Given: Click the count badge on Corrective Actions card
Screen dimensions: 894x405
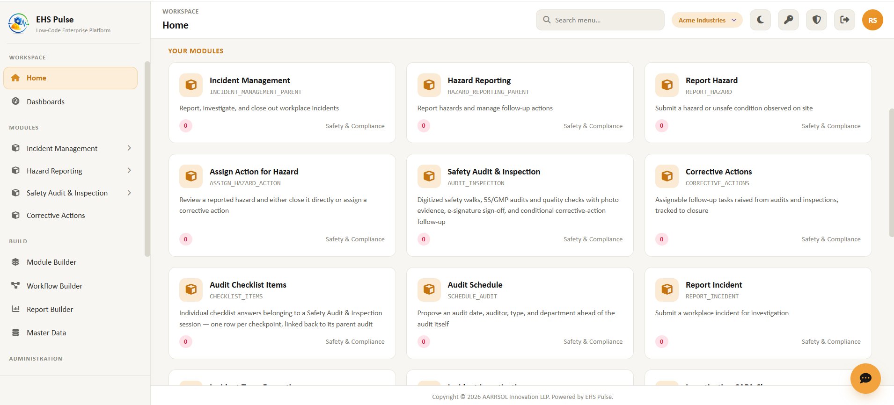Looking at the screenshot, I should (x=661, y=239).
